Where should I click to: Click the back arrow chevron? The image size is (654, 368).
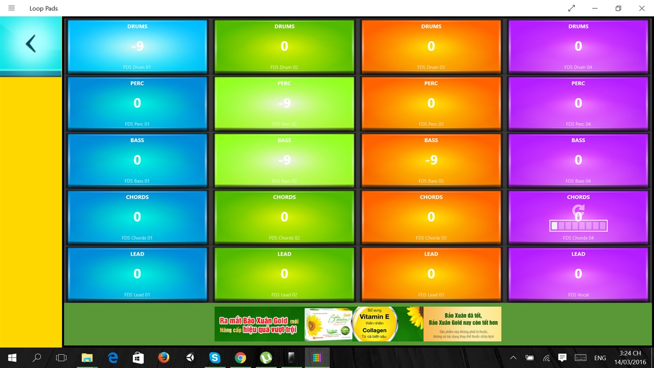30,43
